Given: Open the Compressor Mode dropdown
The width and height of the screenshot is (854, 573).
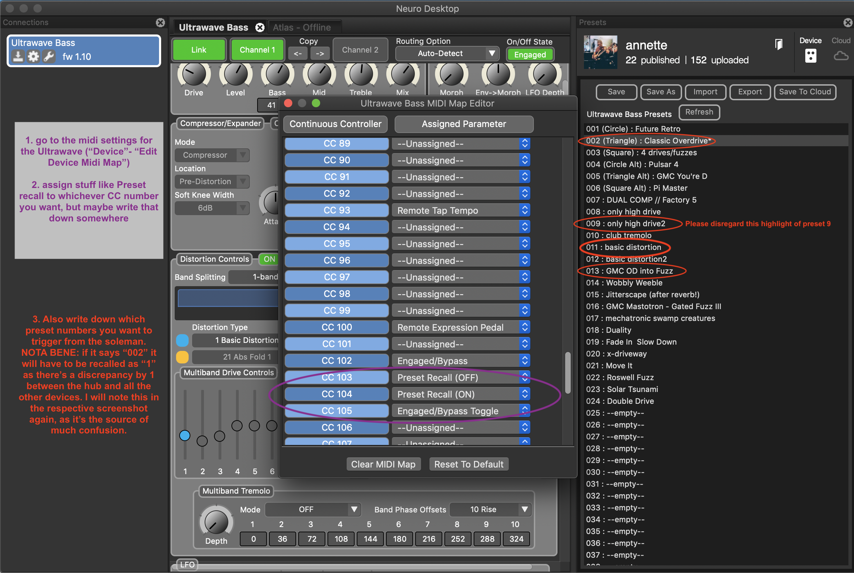Looking at the screenshot, I should tap(212, 155).
